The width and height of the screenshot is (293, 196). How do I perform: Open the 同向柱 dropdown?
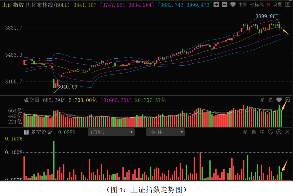pyautogui.click(x=165, y=132)
